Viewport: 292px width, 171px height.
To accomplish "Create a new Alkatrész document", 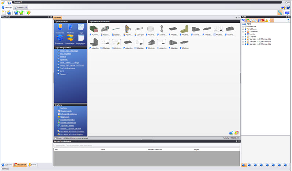I will click(x=71, y=28).
